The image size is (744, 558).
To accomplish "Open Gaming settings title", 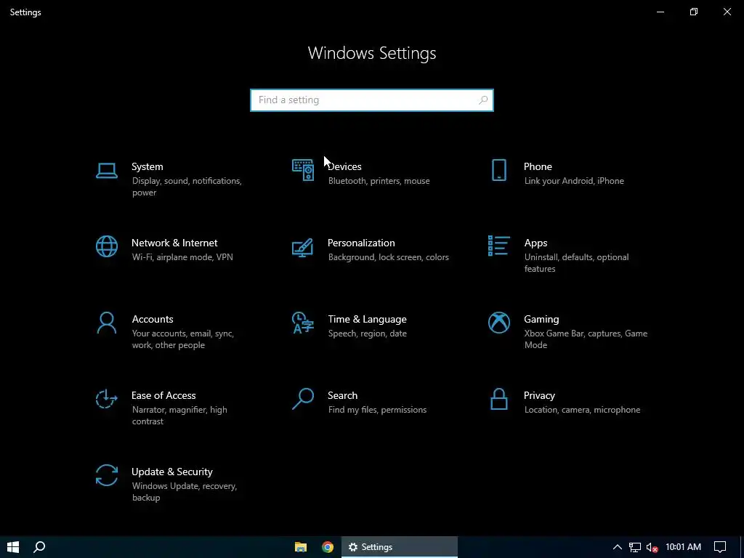I will click(541, 320).
